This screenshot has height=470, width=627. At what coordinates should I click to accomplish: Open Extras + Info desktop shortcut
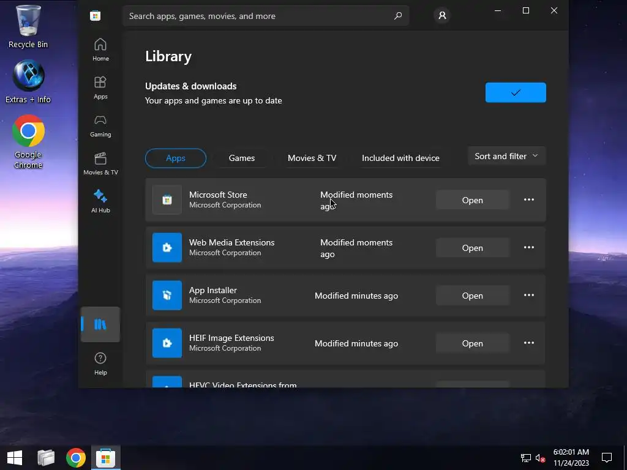pyautogui.click(x=28, y=82)
